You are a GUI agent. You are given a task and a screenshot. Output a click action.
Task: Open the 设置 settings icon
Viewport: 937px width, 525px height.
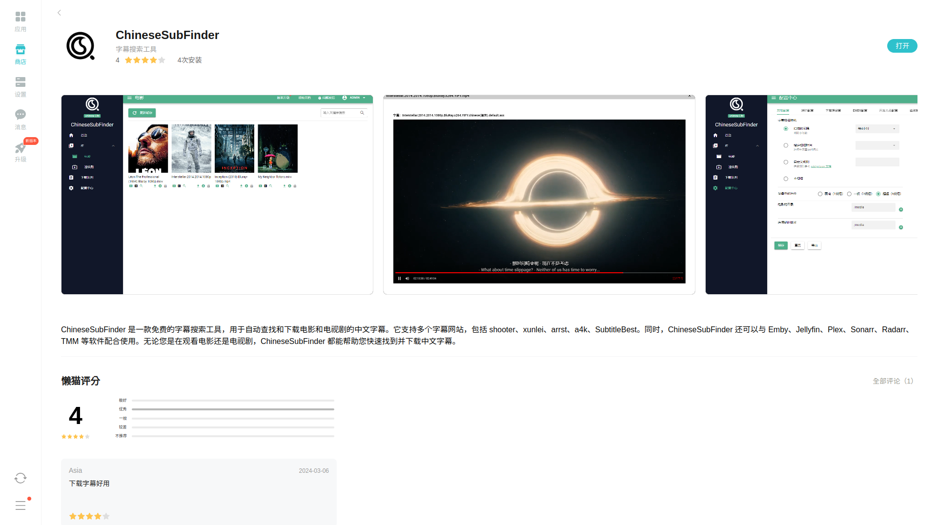(20, 82)
